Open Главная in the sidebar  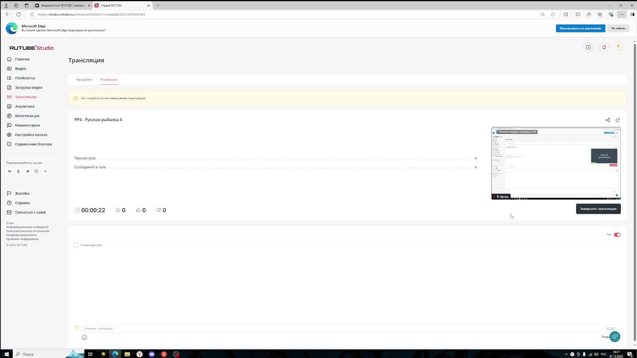pyautogui.click(x=22, y=59)
